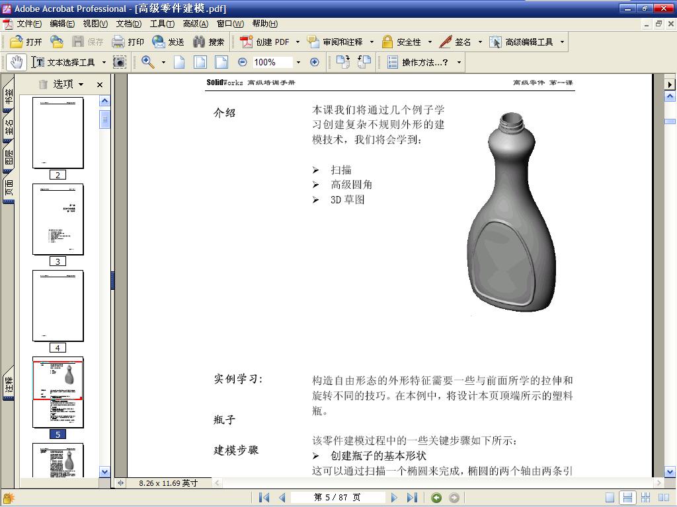Click the create-PDF-from-web-page icon next to 打开
This screenshot has width=677, height=507.
(57, 42)
